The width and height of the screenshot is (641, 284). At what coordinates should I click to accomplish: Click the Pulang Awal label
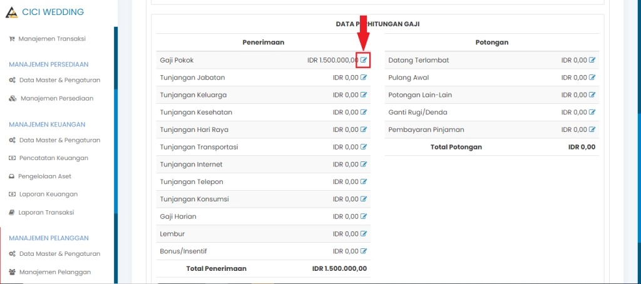coord(408,77)
